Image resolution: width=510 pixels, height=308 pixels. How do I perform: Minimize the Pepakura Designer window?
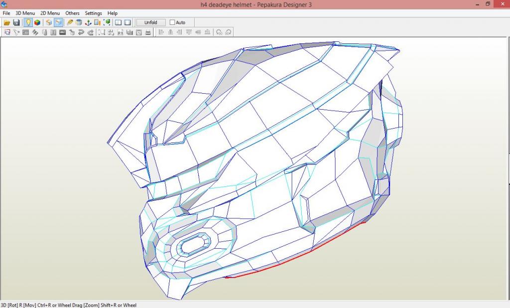[478, 4]
